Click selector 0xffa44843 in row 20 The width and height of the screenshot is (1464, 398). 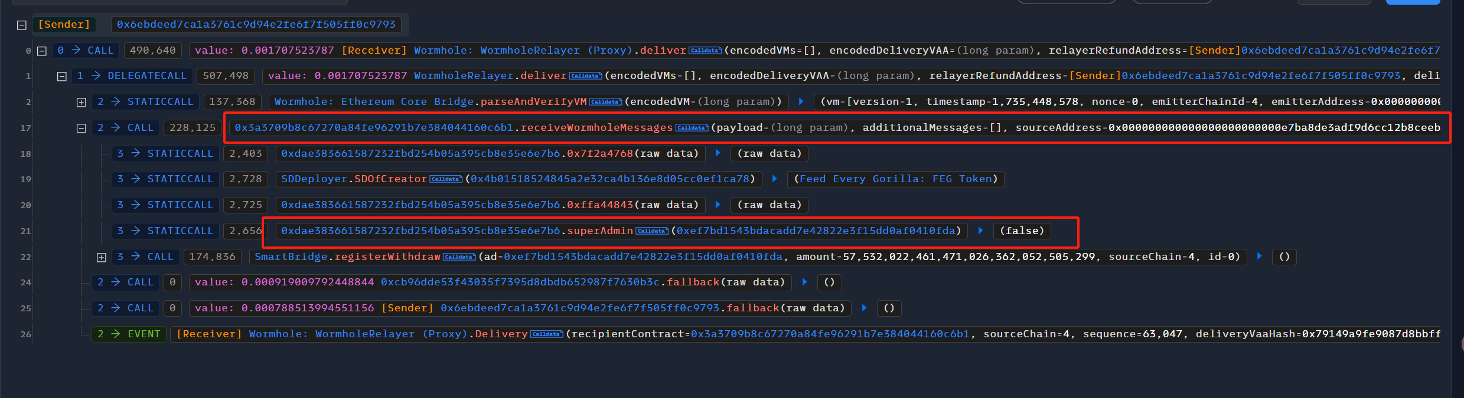point(600,205)
